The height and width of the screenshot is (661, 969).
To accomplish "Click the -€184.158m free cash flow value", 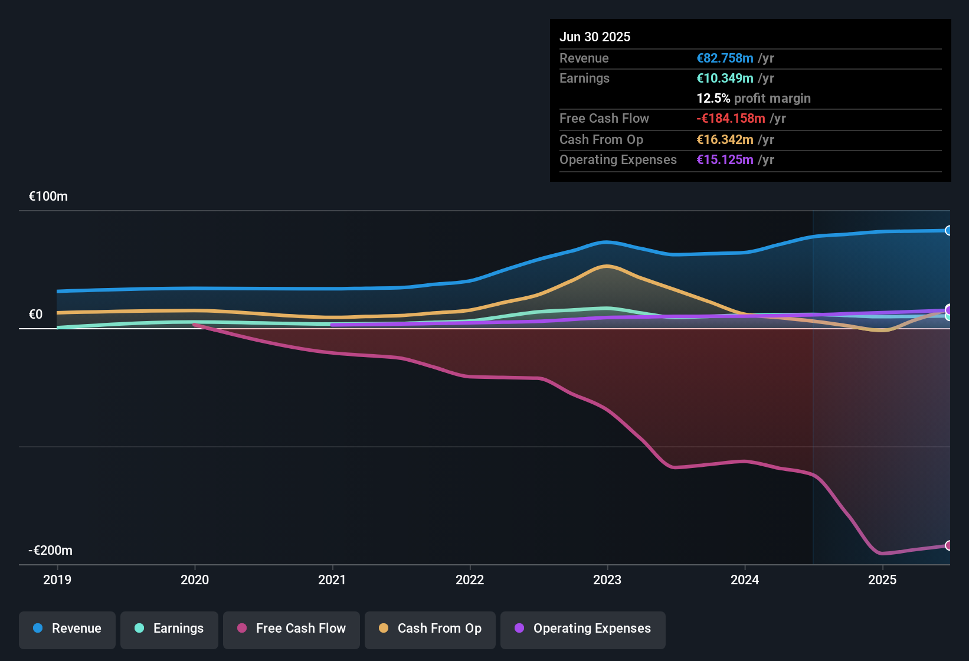I will tap(731, 119).
